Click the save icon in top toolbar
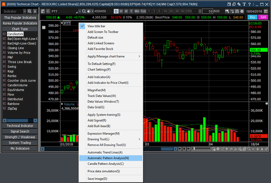Viewport: 271px width, 183px height. pos(237,11)
